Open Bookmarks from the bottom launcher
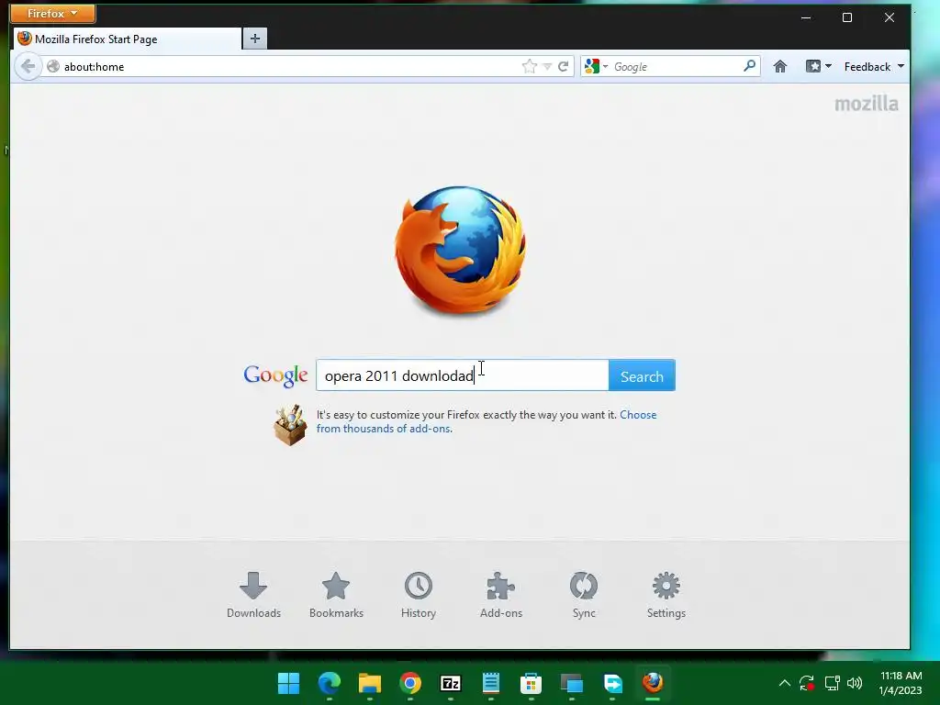 (336, 595)
